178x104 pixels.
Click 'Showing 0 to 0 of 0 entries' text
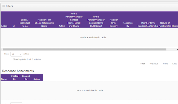(27, 59)
